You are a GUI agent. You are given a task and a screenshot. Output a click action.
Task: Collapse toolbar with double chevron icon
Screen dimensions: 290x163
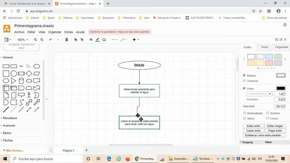point(285,39)
